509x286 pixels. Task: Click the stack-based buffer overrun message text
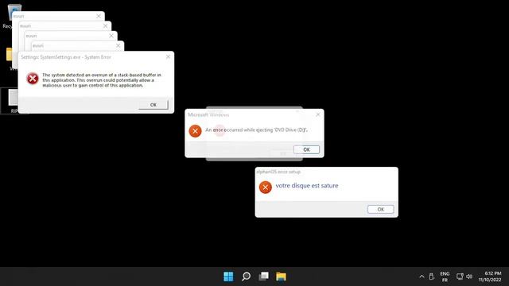pyautogui.click(x=102, y=80)
